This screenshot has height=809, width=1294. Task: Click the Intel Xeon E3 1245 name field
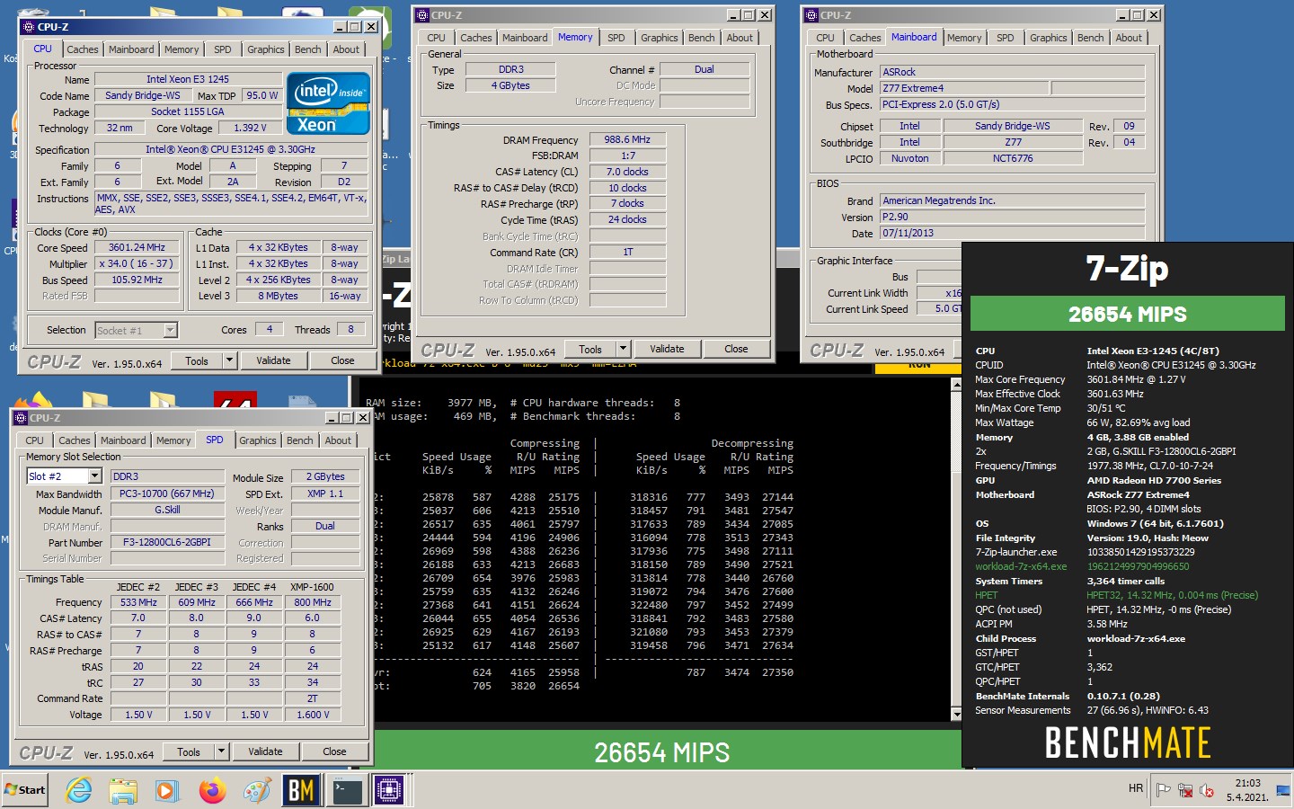[187, 79]
